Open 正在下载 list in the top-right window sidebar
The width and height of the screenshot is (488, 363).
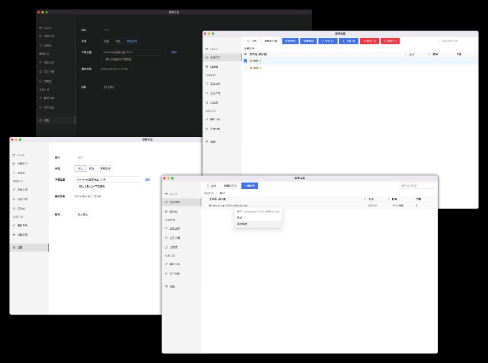(216, 94)
